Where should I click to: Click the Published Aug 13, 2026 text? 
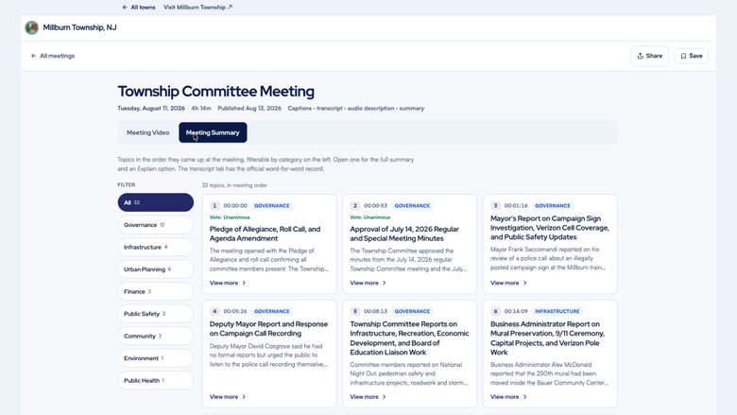click(249, 108)
